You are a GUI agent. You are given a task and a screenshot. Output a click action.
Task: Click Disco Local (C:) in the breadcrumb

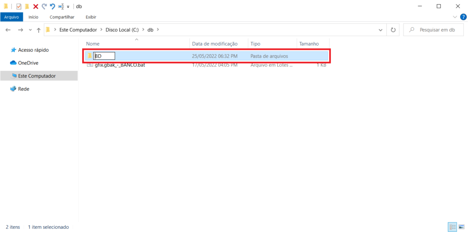[122, 30]
